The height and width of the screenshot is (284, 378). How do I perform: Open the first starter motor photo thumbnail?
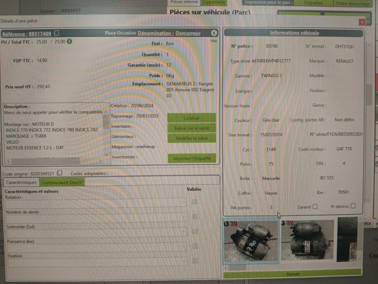pyautogui.click(x=250, y=240)
